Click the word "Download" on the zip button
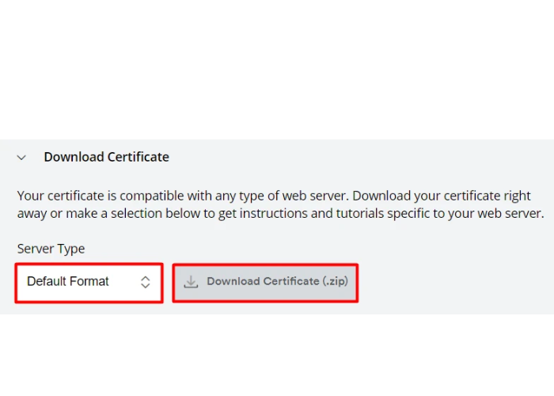Viewport: 554px width, 396px height. point(233,281)
